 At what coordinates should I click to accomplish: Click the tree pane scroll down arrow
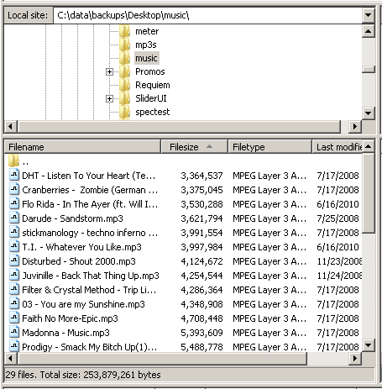point(369,113)
